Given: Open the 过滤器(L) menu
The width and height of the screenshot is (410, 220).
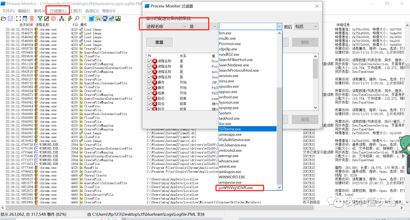Looking at the screenshot, I should [58, 11].
